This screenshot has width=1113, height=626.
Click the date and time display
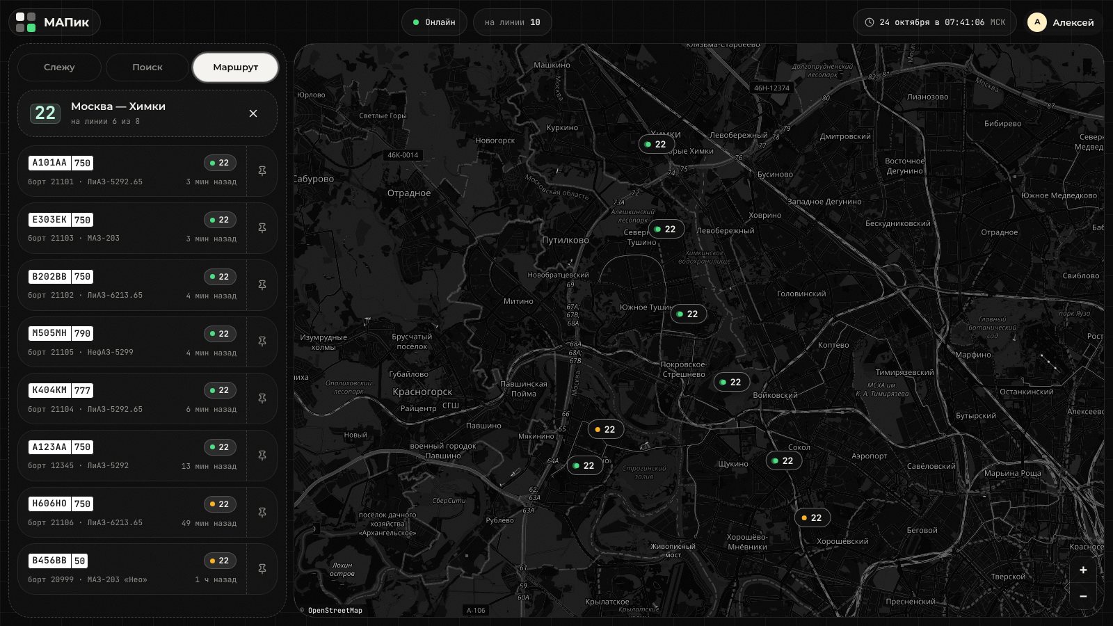tap(936, 22)
